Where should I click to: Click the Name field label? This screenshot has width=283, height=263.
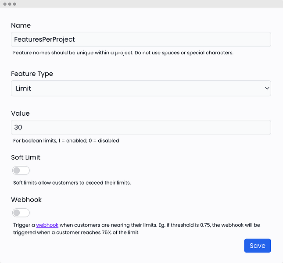21,25
